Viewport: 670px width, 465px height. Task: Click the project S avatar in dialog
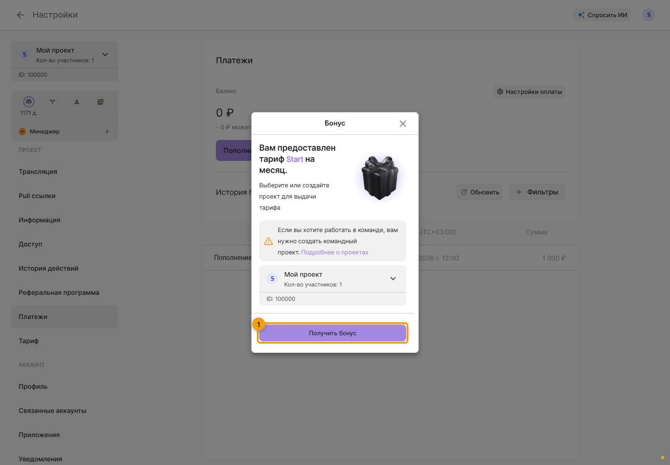click(x=272, y=279)
